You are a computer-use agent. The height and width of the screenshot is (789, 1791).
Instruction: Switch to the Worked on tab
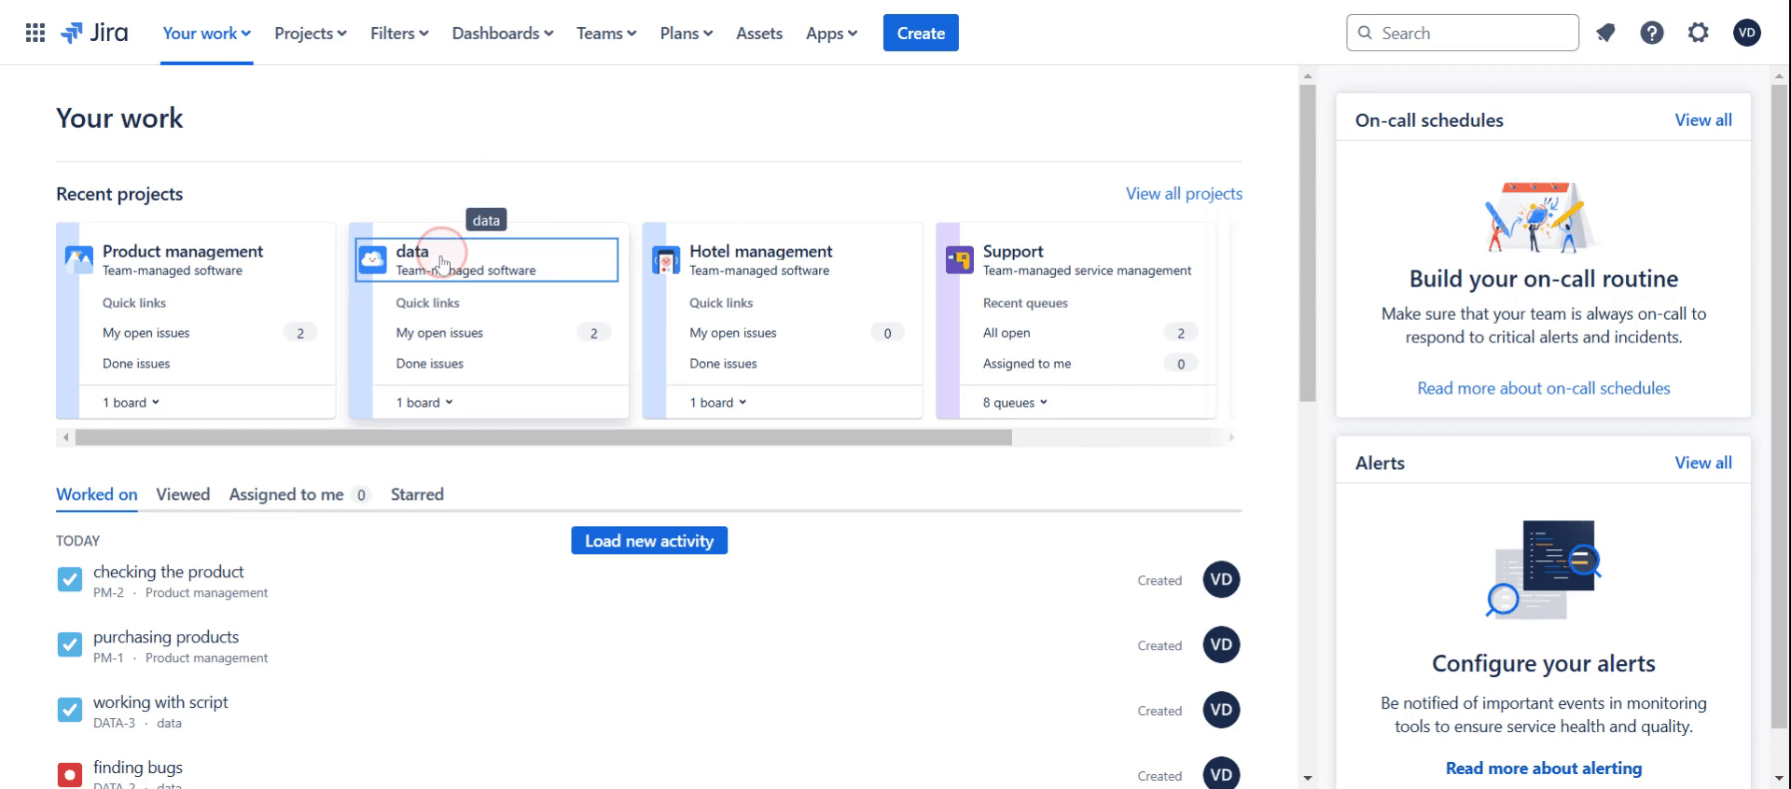click(97, 494)
